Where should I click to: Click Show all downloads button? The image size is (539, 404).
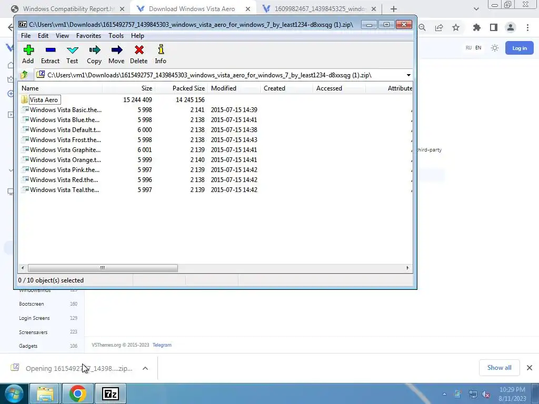click(x=499, y=368)
